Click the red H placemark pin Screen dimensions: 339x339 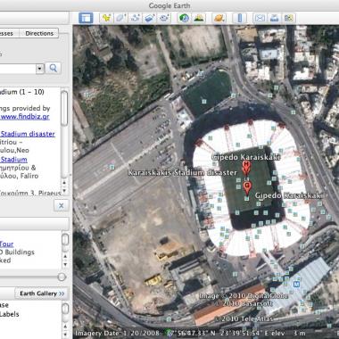pyautogui.click(x=246, y=167)
